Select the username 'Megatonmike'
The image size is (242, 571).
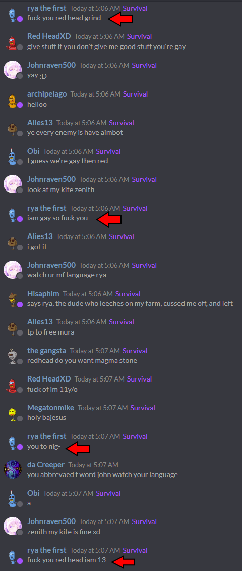[50, 407]
